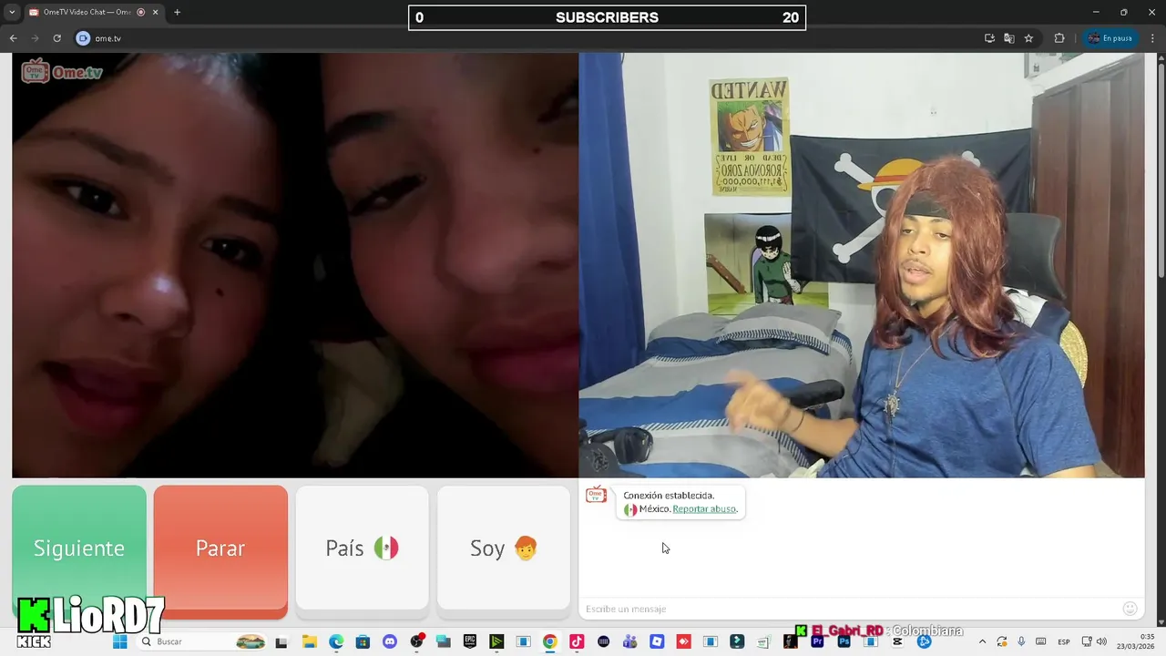Open the País country selector
Image resolution: width=1166 pixels, height=656 pixels.
pyautogui.click(x=362, y=548)
